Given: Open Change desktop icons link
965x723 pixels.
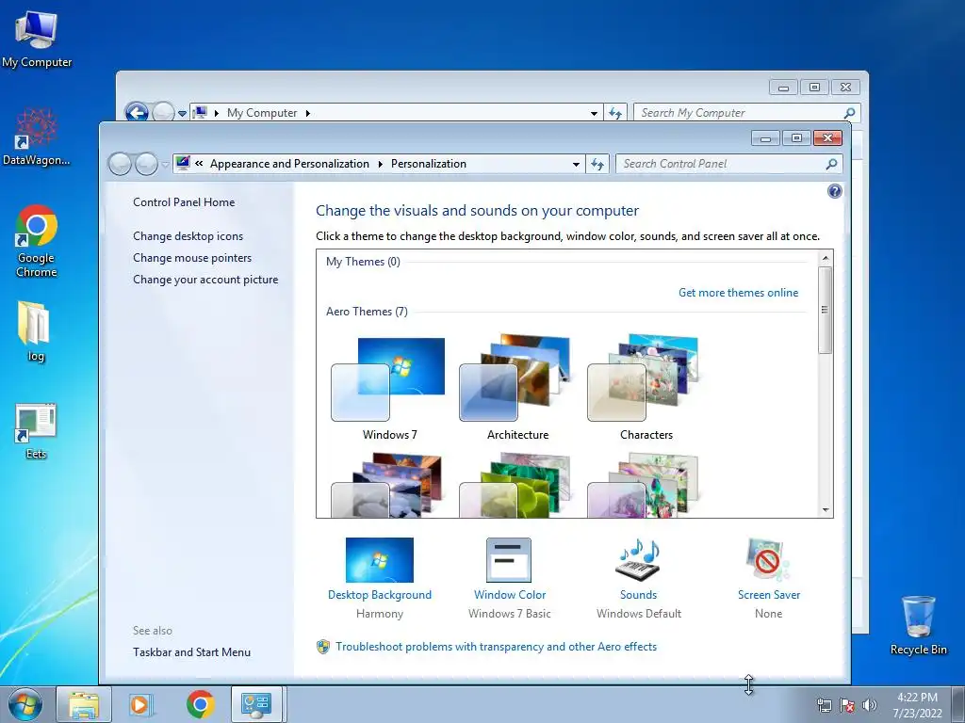Looking at the screenshot, I should point(188,236).
